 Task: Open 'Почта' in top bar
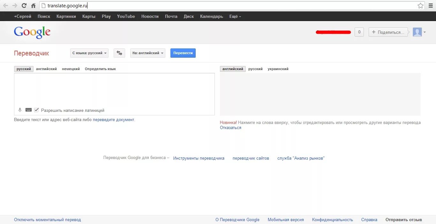[171, 16]
